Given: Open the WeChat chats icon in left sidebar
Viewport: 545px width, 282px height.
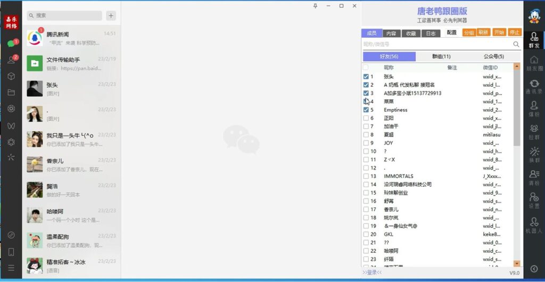Looking at the screenshot, I should [11, 44].
